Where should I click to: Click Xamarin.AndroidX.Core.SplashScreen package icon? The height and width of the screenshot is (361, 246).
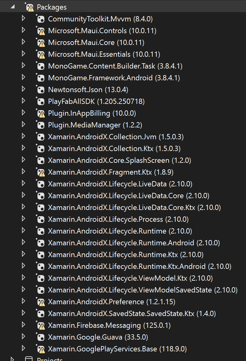click(x=41, y=160)
